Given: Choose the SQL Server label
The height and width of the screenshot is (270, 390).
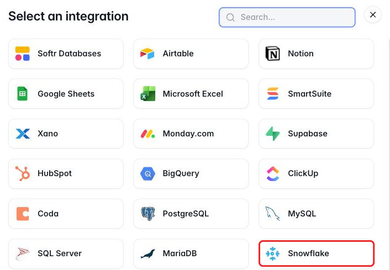Looking at the screenshot, I should 60,253.
